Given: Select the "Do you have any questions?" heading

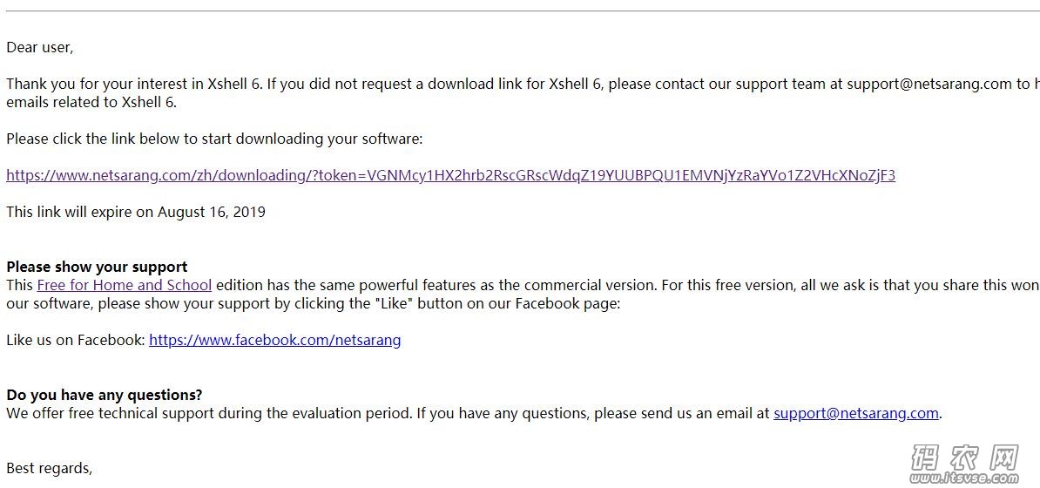Looking at the screenshot, I should point(105,395).
